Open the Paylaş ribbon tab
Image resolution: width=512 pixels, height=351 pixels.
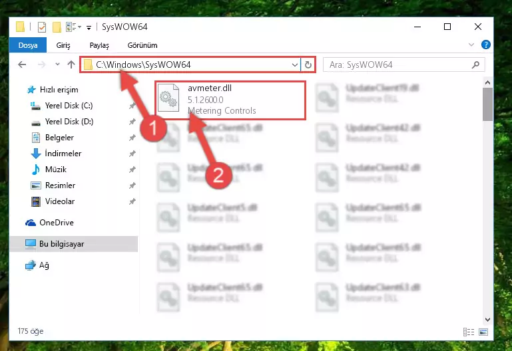99,45
